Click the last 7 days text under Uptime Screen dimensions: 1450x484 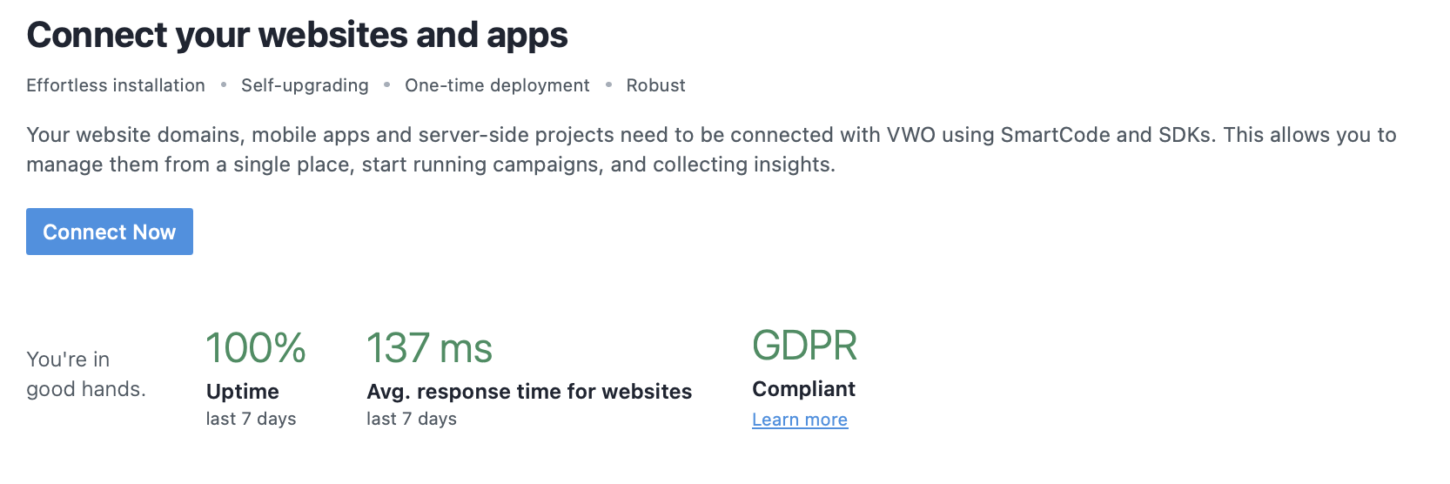251,419
